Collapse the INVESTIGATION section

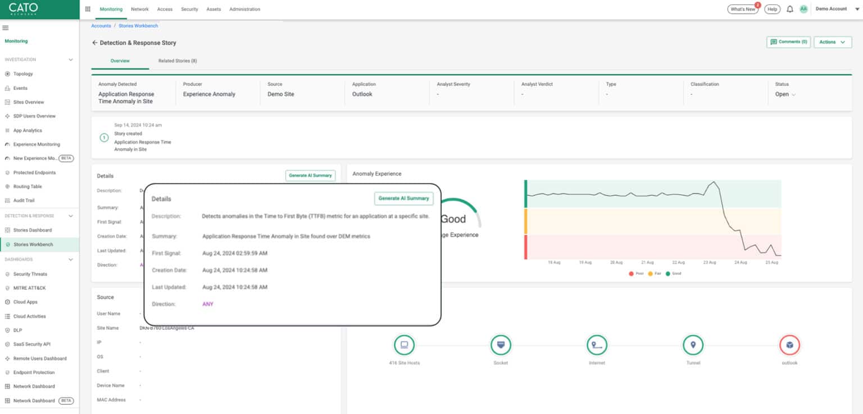coord(70,59)
